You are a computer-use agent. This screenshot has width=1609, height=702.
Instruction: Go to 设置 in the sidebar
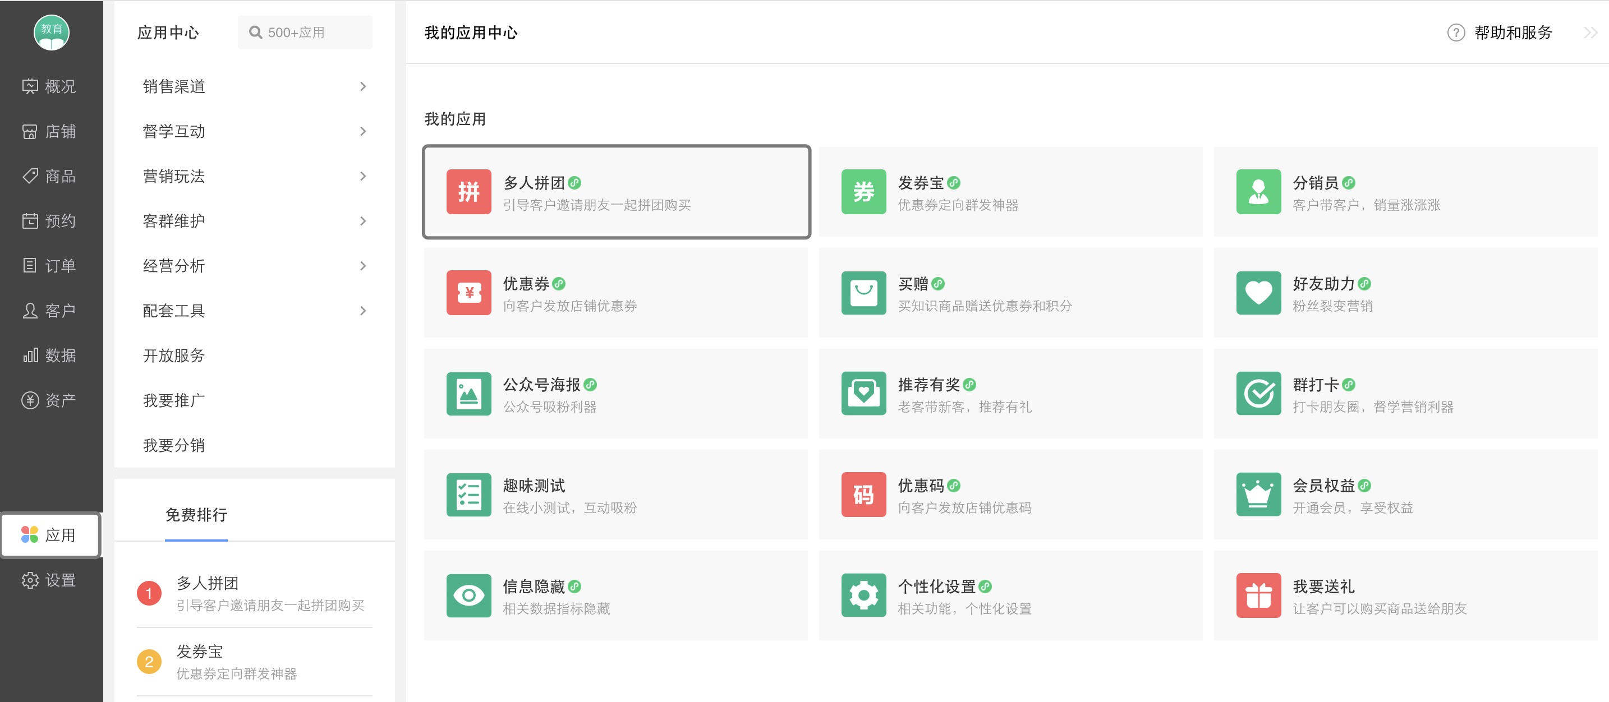(49, 581)
